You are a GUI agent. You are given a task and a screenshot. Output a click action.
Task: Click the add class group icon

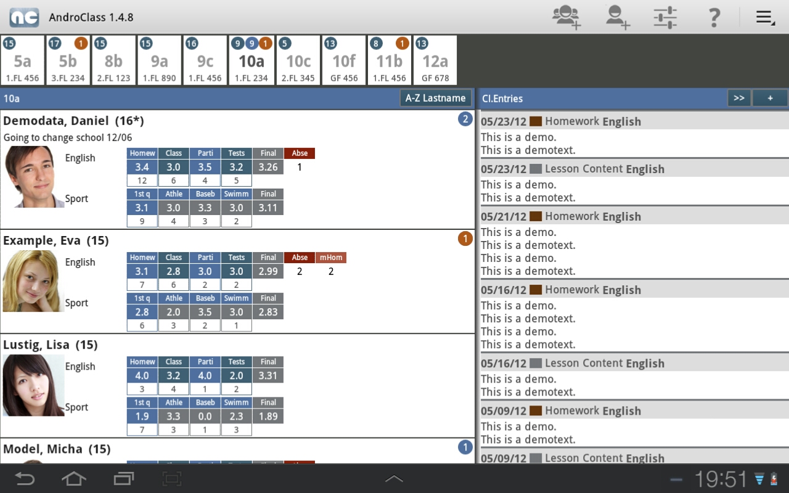click(566, 17)
